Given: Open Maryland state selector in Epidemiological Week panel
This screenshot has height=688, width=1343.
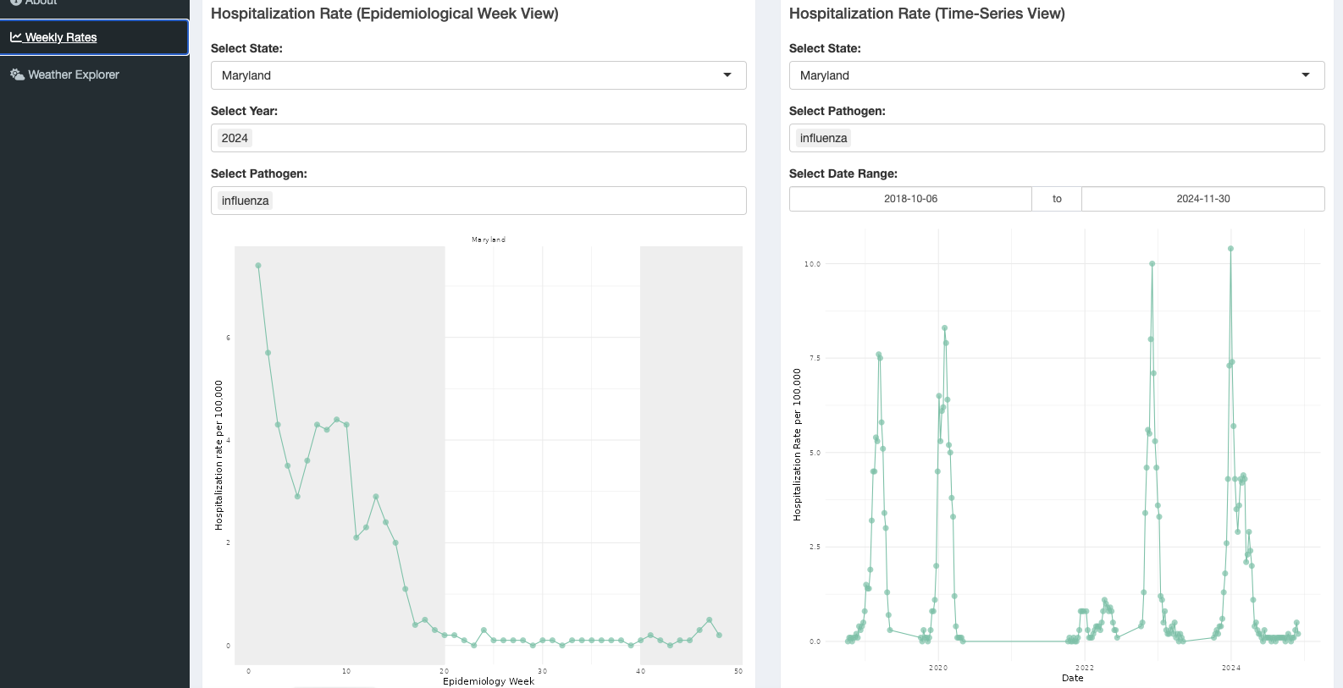Looking at the screenshot, I should (466, 75).
